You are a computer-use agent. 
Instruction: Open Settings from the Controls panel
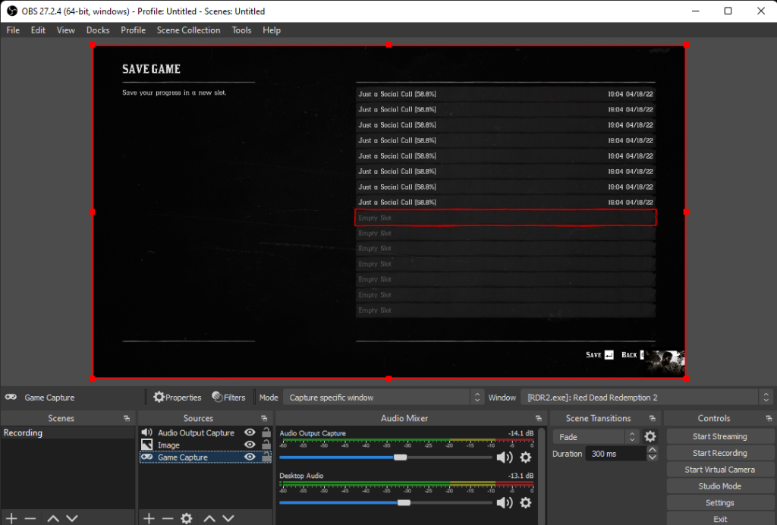(x=719, y=503)
